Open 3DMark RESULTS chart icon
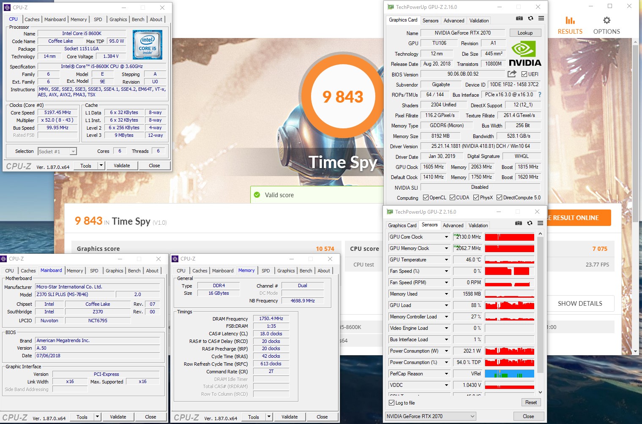The width and height of the screenshot is (642, 424). click(x=570, y=20)
